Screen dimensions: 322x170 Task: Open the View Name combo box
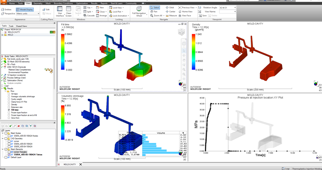pyautogui.click(x=228, y=12)
